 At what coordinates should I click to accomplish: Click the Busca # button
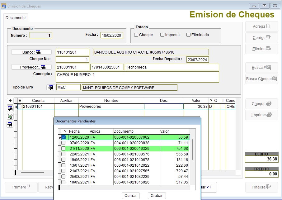(262, 68)
